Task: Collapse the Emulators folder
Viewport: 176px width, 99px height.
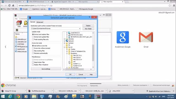Action: (67, 53)
